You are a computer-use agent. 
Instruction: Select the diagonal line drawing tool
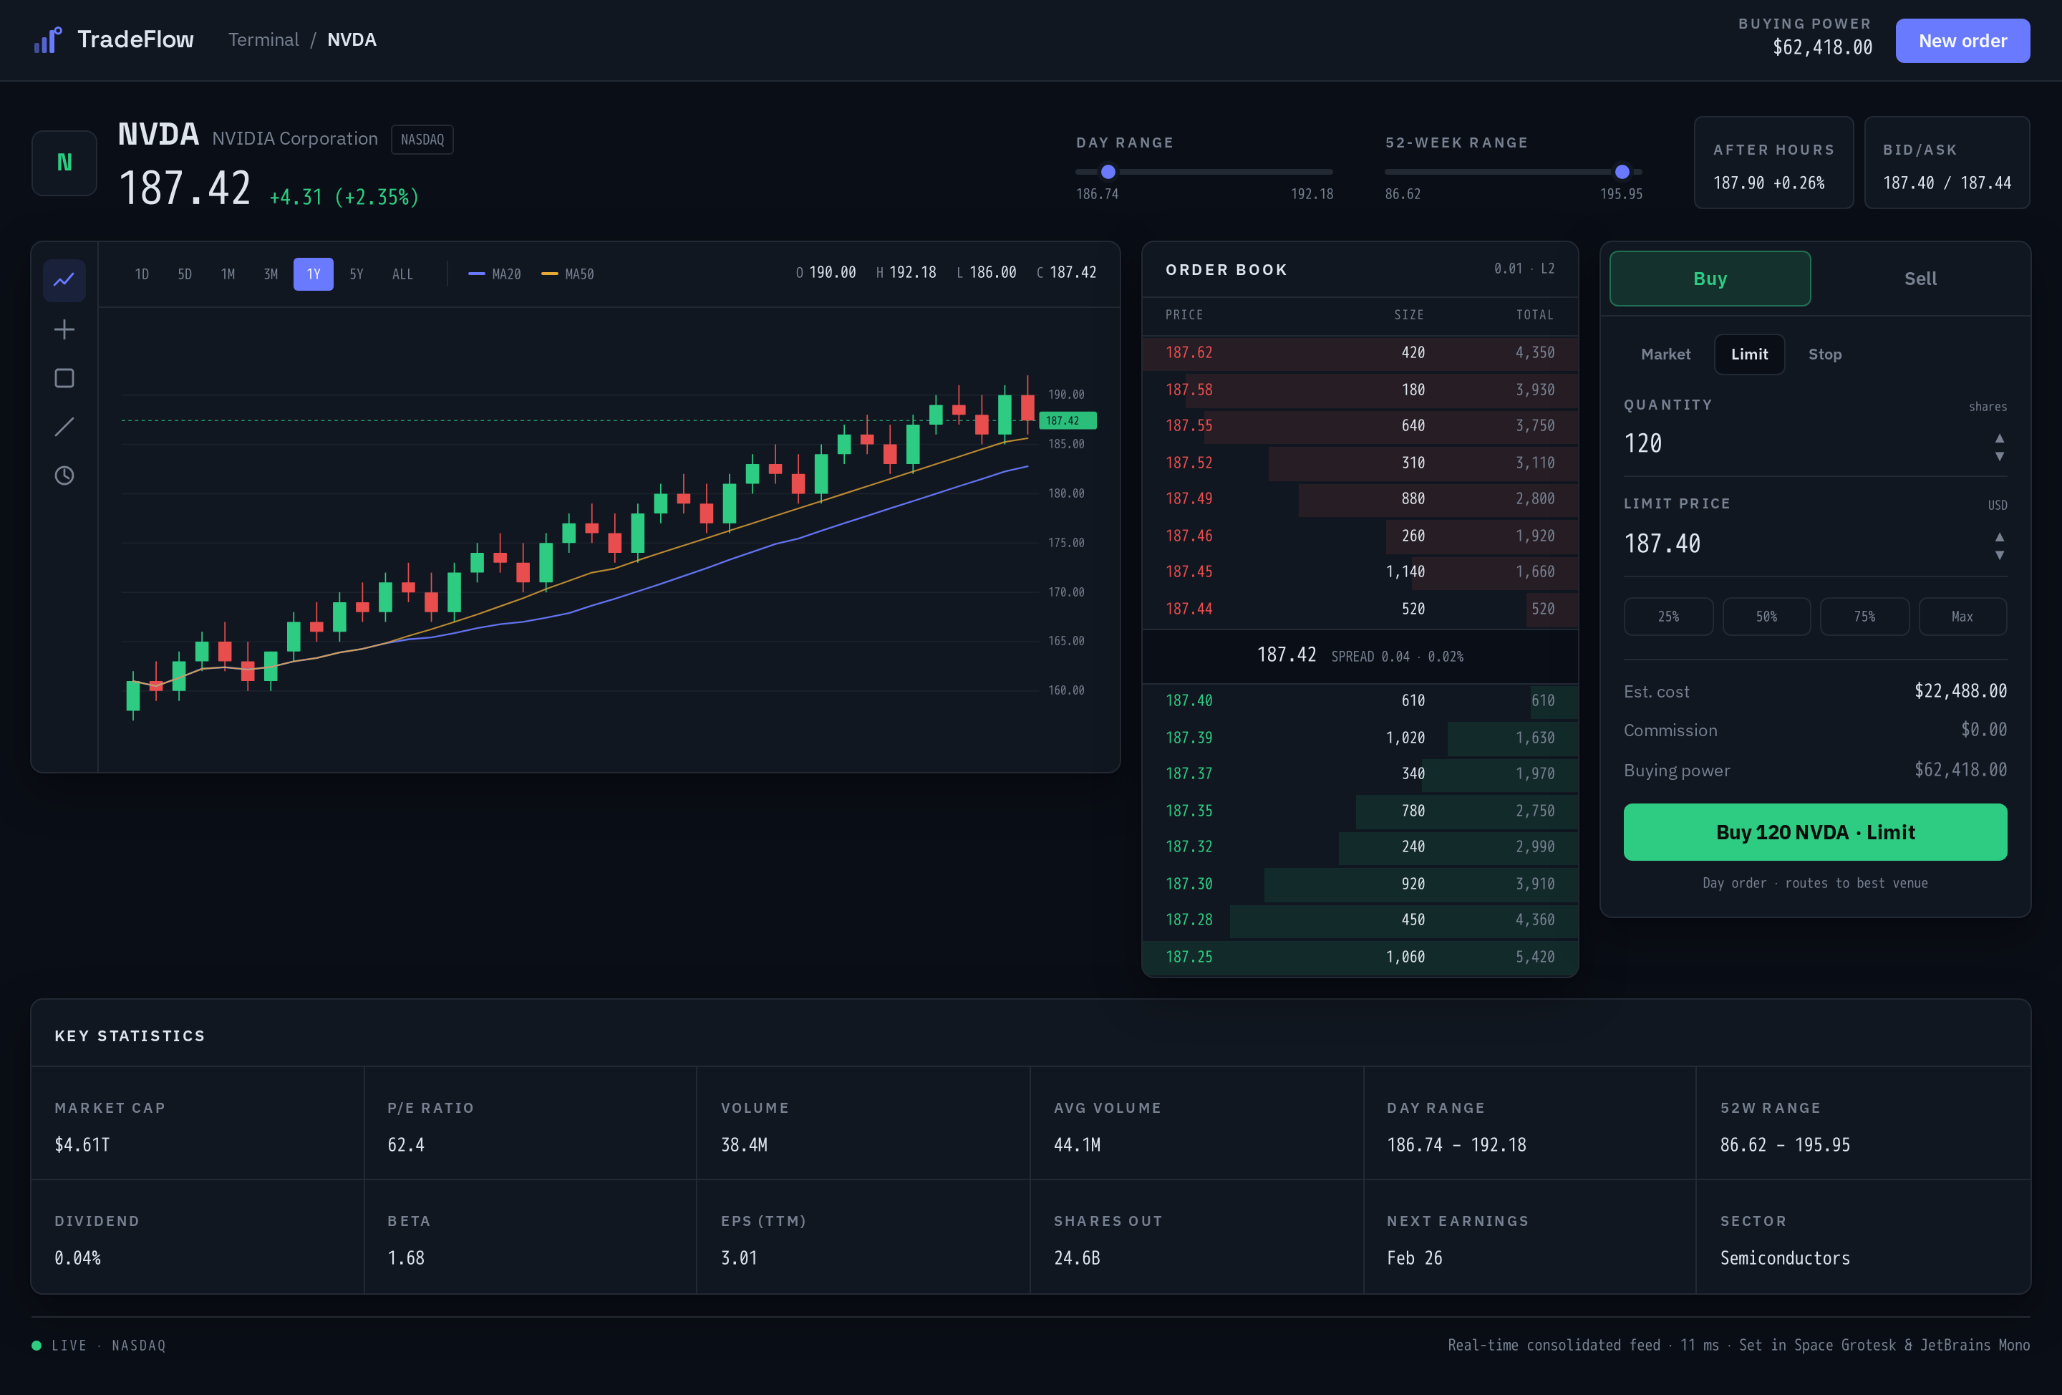click(x=64, y=427)
